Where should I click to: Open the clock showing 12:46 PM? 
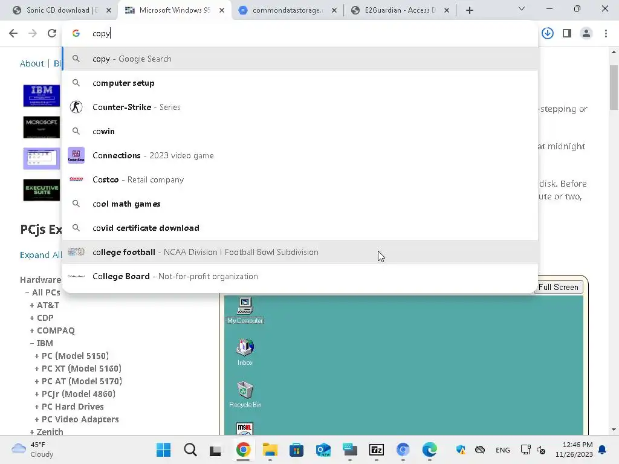pyautogui.click(x=574, y=449)
